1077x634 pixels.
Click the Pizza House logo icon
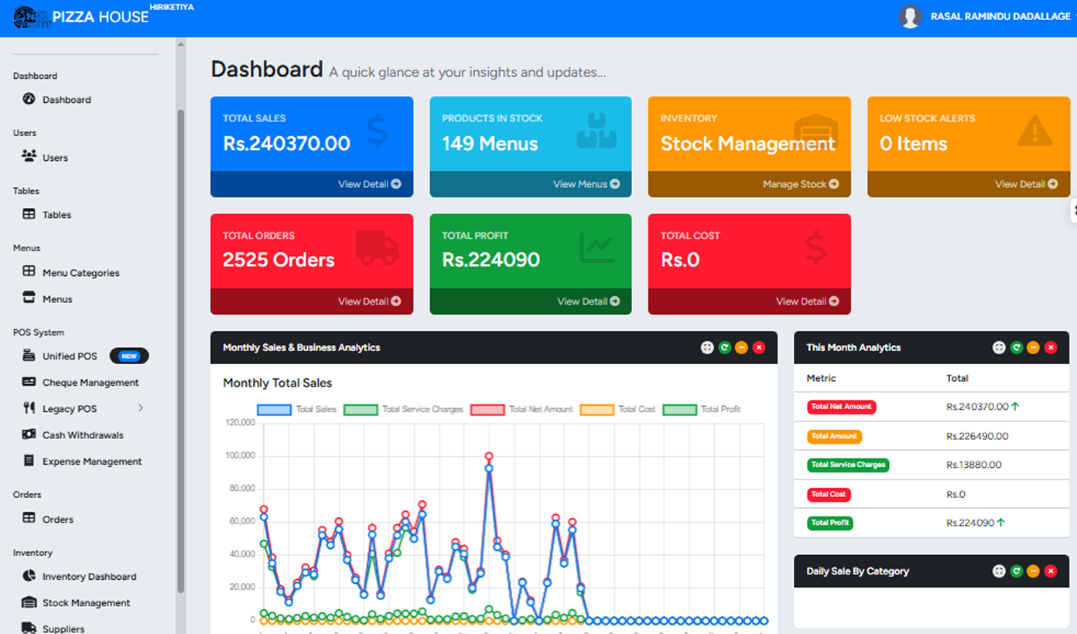[x=31, y=17]
